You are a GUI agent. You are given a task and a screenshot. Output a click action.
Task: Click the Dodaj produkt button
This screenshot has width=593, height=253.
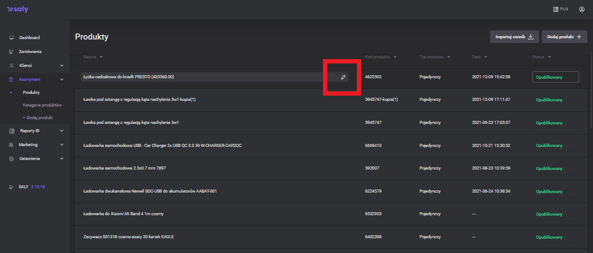564,37
